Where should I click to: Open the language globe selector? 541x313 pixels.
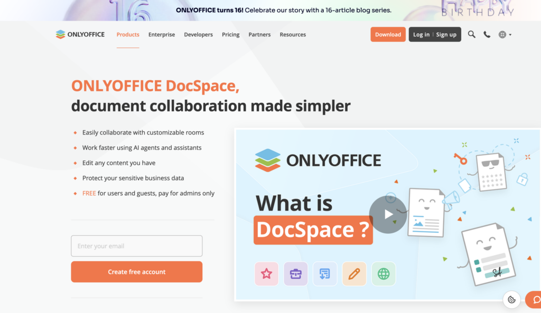tap(505, 34)
